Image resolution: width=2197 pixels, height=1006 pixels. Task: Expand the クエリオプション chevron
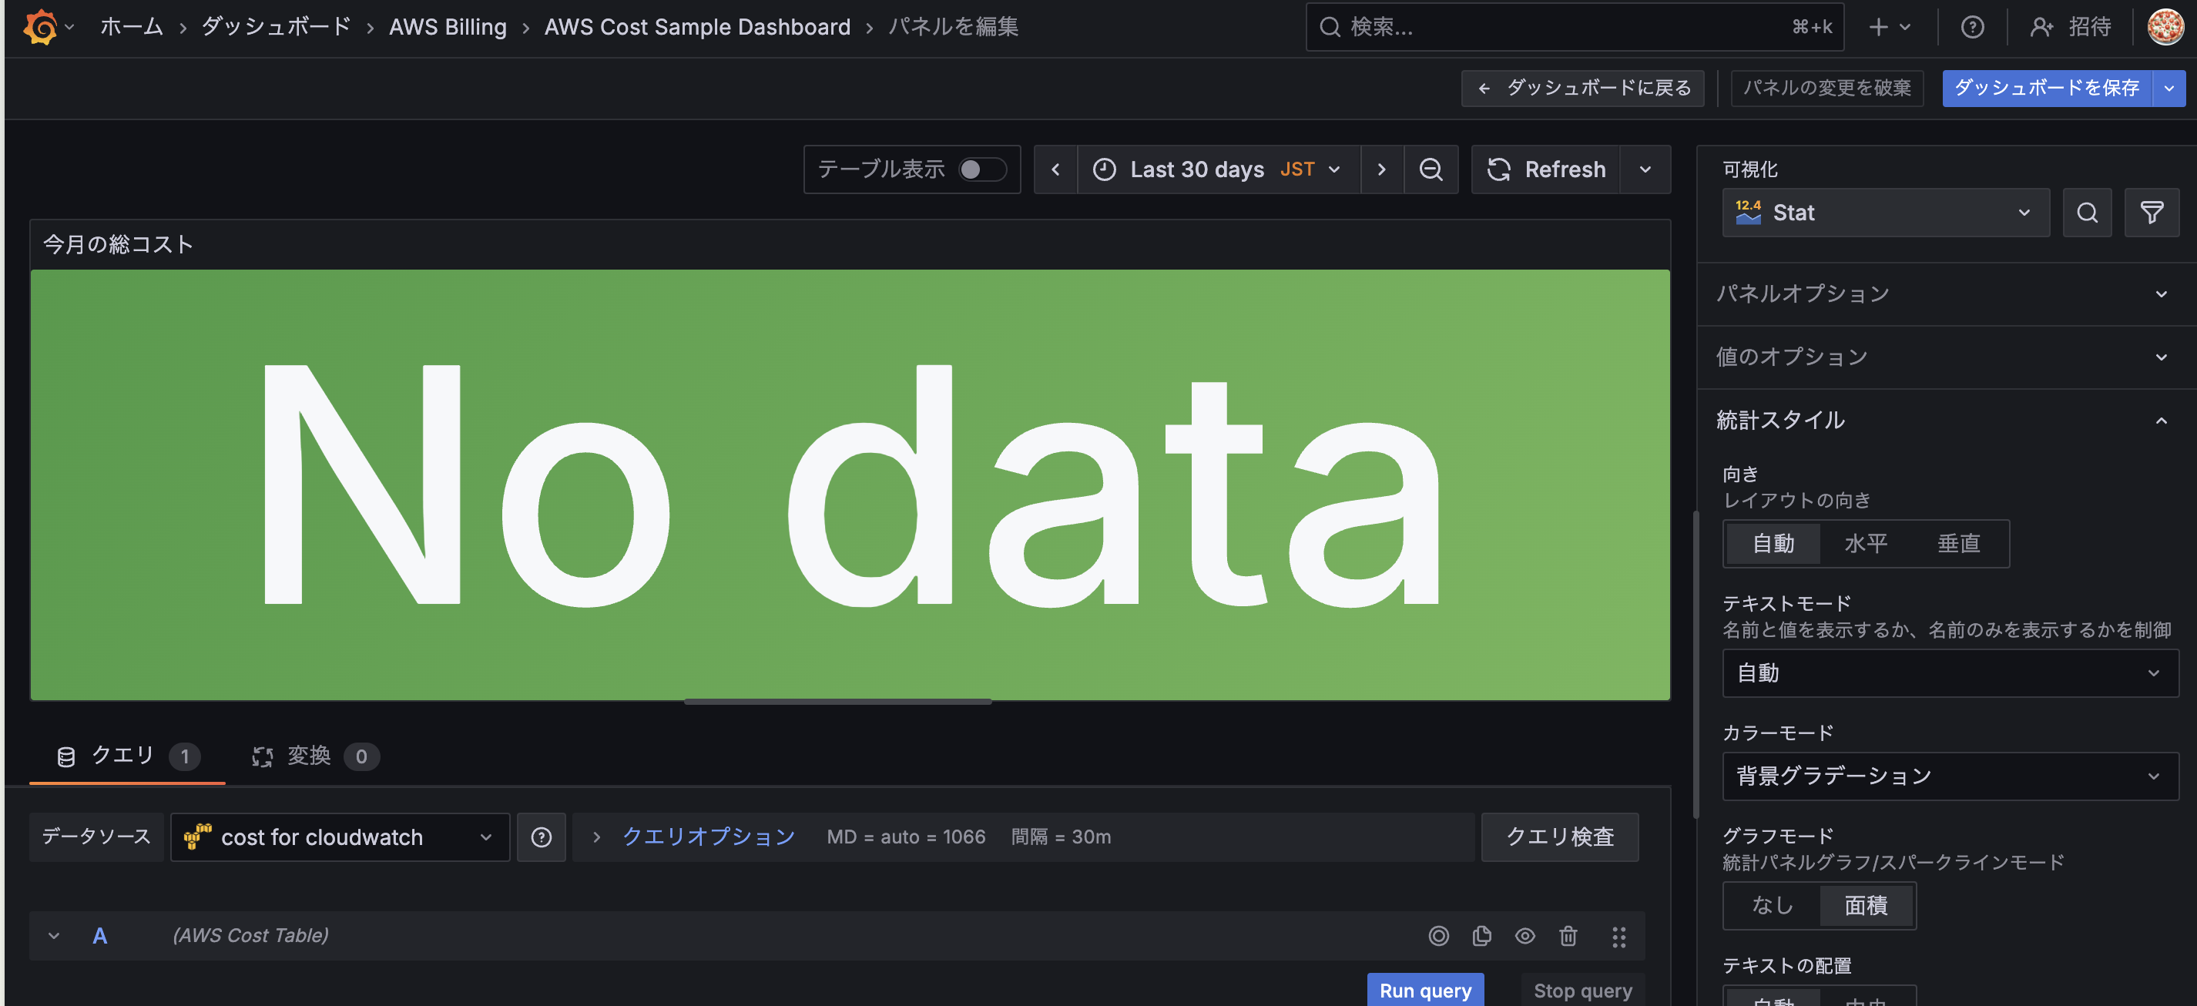tap(596, 837)
